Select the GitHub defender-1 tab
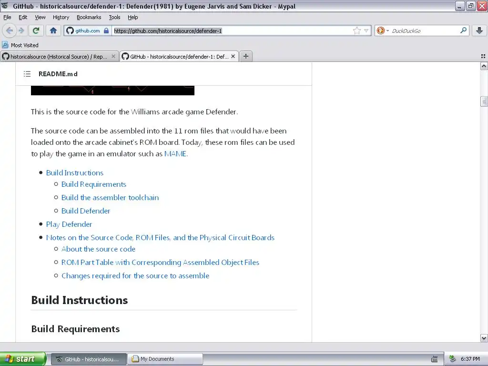This screenshot has height=366, width=488. (x=179, y=56)
